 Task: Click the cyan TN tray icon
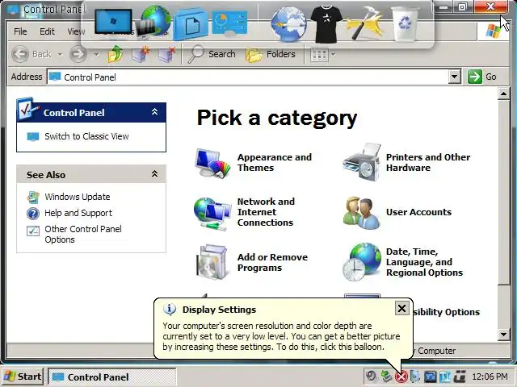[445, 377]
